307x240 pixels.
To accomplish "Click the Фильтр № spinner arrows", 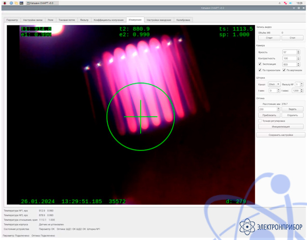I will click(302, 84).
